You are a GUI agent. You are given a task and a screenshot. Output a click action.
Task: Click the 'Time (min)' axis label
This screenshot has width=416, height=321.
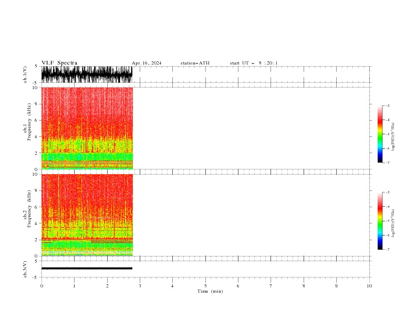(210, 291)
